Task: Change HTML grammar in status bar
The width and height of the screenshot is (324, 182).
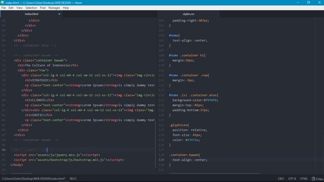Action: click(304, 178)
